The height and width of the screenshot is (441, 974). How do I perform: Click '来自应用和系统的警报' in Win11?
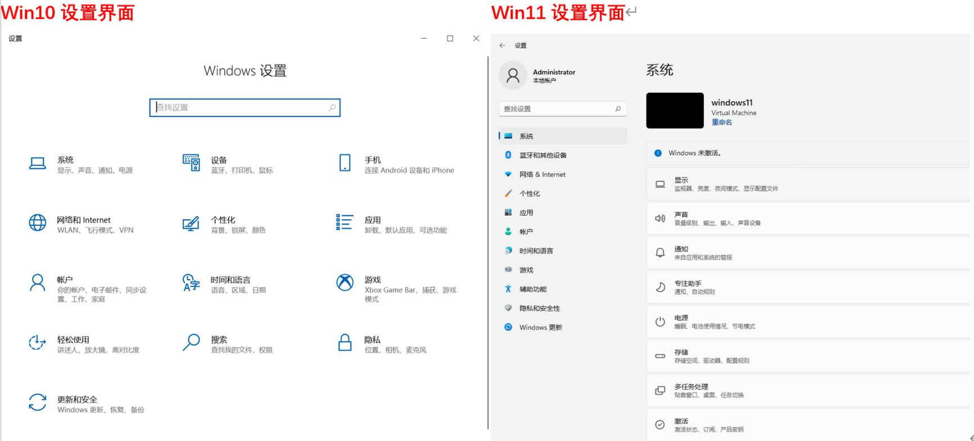[x=703, y=257]
